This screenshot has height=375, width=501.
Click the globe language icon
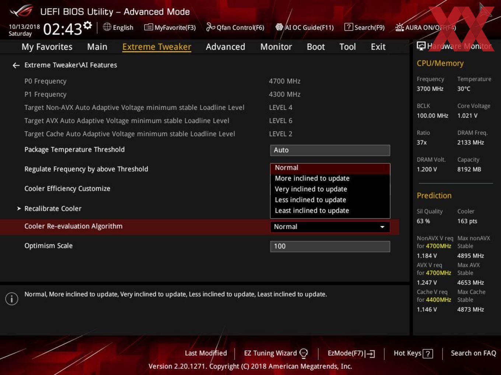107,27
